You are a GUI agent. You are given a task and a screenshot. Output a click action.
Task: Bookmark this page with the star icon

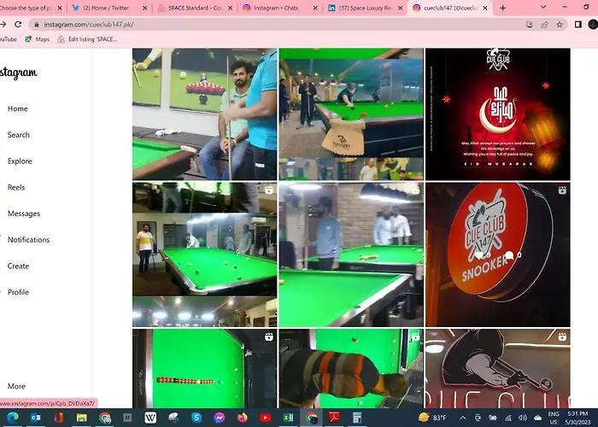tap(561, 24)
